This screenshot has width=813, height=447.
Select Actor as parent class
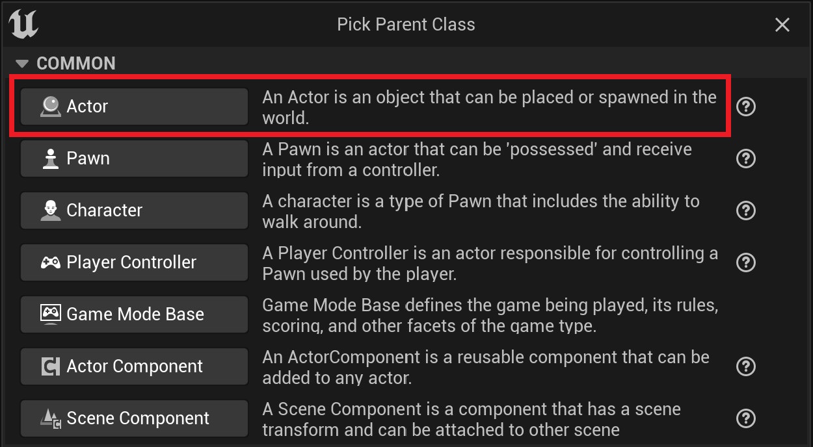click(x=134, y=107)
